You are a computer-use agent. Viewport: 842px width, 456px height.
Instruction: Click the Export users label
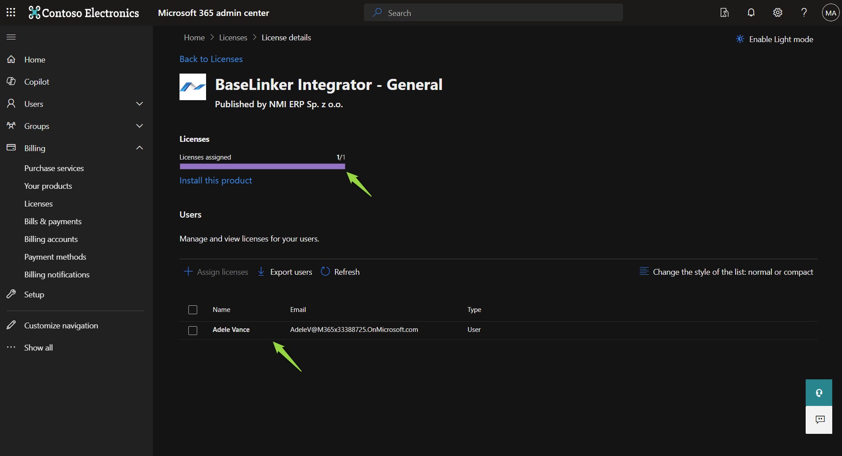click(x=291, y=272)
